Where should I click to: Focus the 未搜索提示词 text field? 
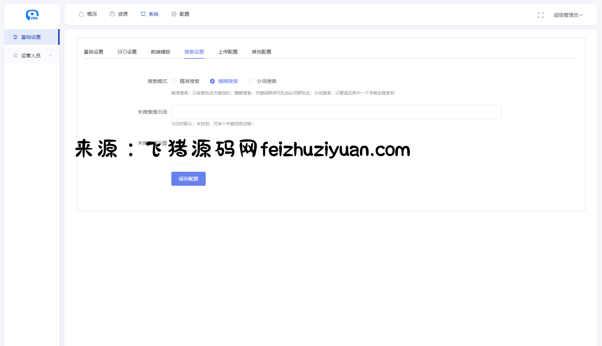336,112
